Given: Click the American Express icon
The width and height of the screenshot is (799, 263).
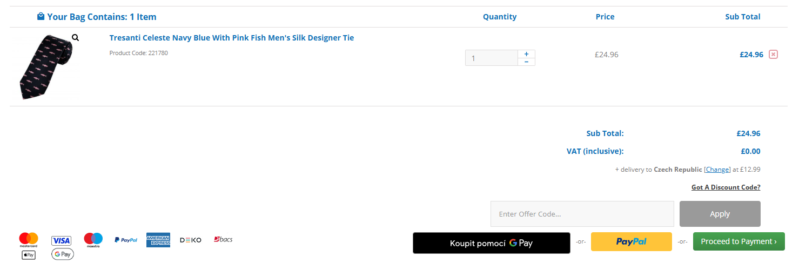Looking at the screenshot, I should click(x=158, y=240).
